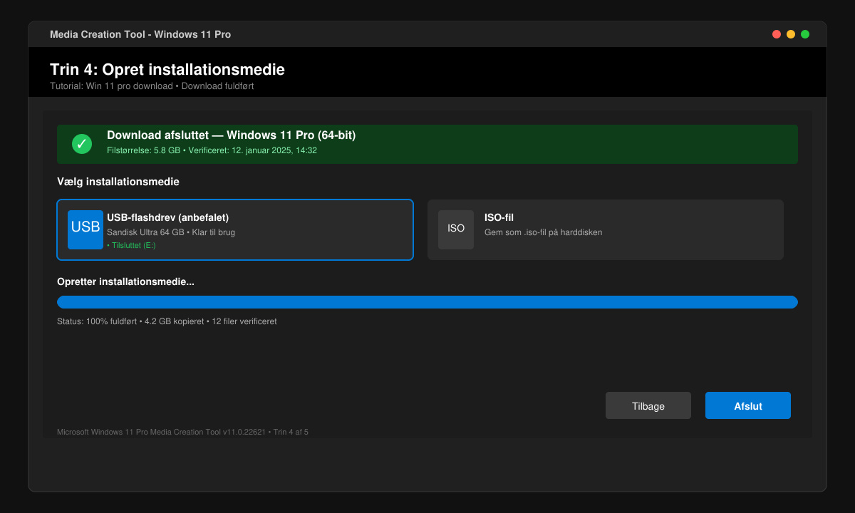Click the blue USB drive icon
Image resolution: width=855 pixels, height=513 pixels.
pyautogui.click(x=85, y=229)
